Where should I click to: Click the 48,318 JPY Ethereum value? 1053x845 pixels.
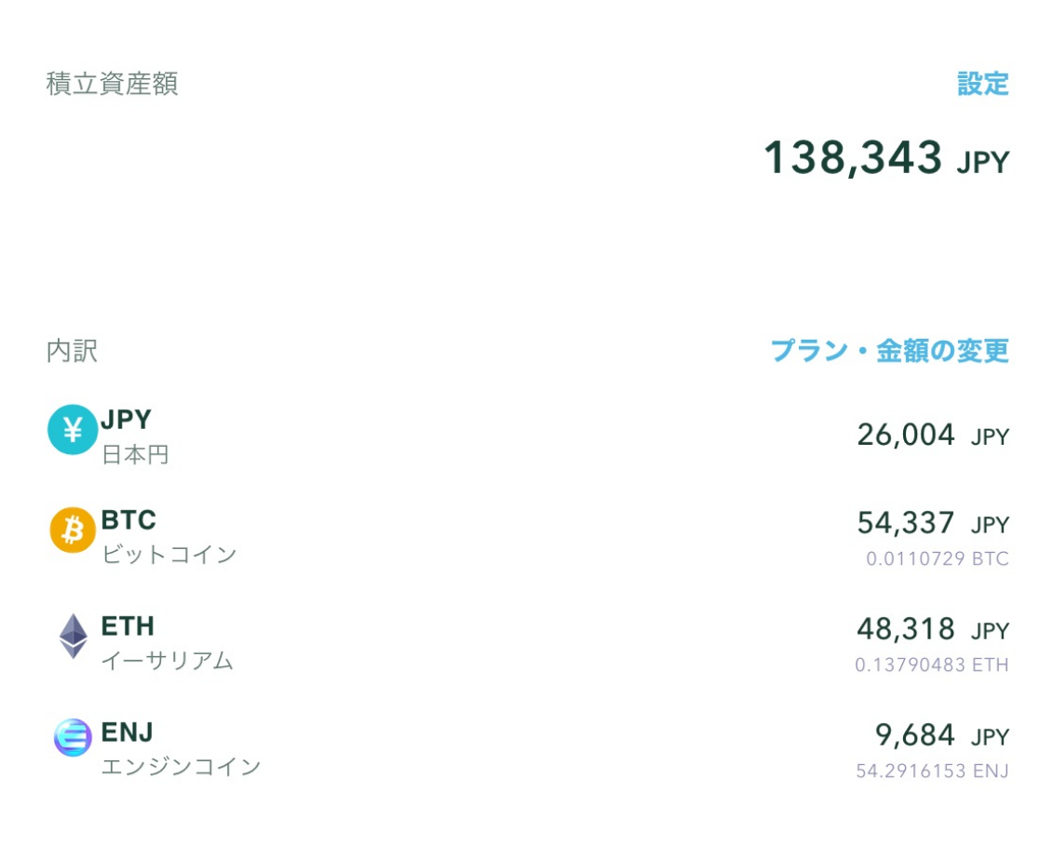932,630
